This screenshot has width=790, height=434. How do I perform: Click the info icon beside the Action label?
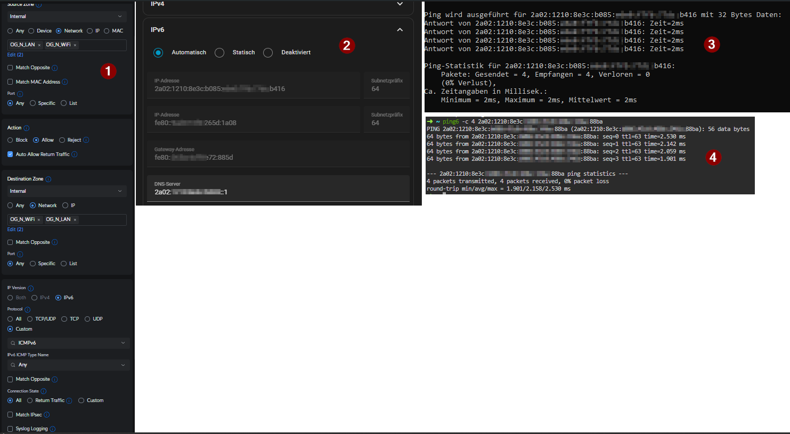27,128
